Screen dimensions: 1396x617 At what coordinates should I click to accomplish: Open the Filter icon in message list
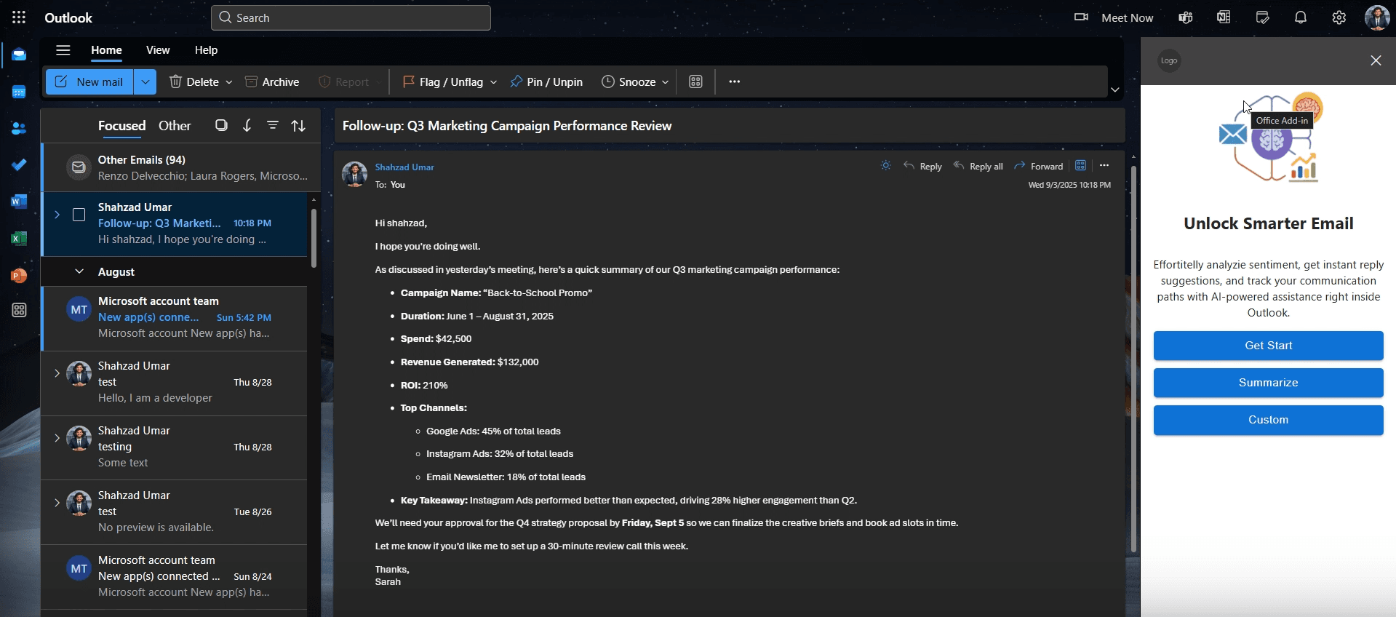[x=273, y=125]
